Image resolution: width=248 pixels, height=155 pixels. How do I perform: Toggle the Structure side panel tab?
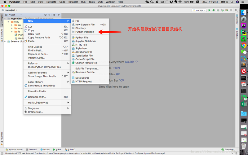pyautogui.click(x=2, y=36)
